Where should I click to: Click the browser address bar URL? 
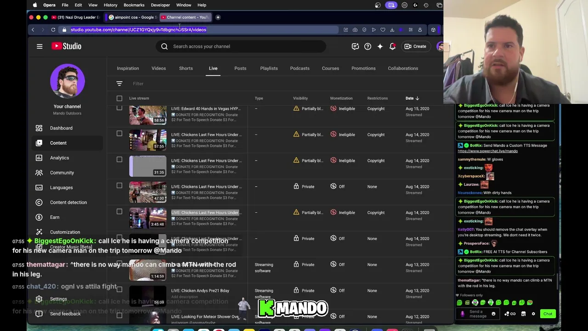[138, 30]
